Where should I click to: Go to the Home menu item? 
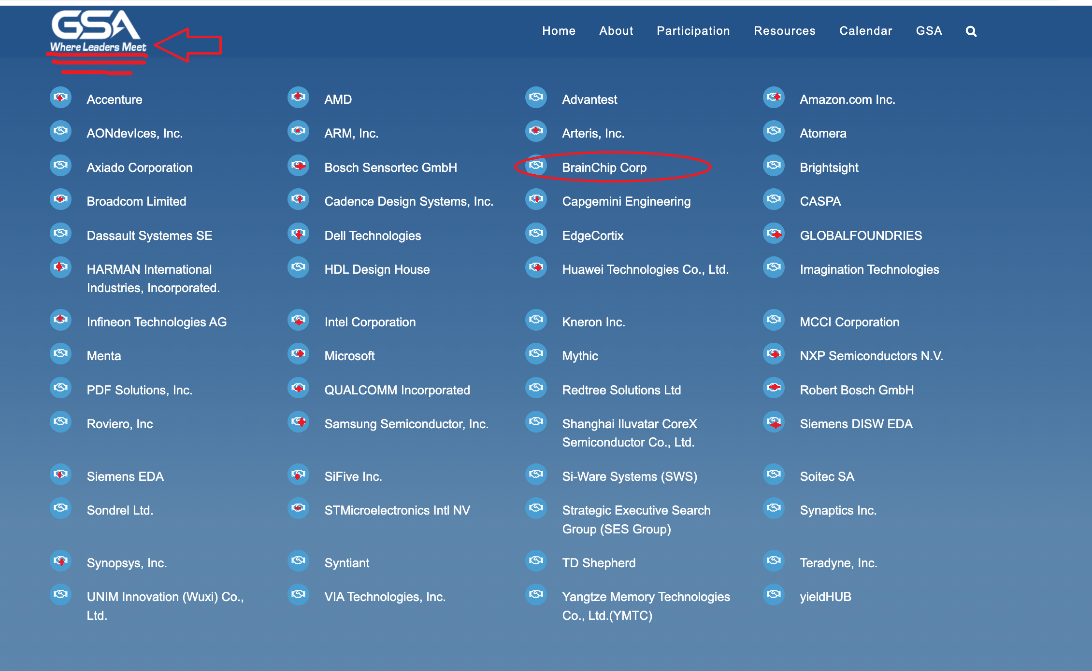[x=559, y=31]
